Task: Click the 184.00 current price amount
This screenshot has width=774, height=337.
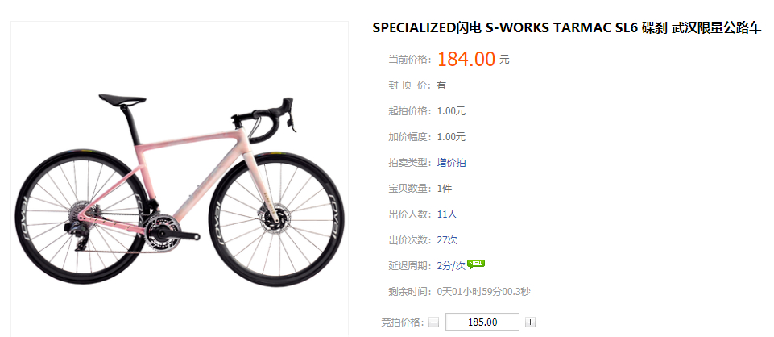Action: coord(466,60)
